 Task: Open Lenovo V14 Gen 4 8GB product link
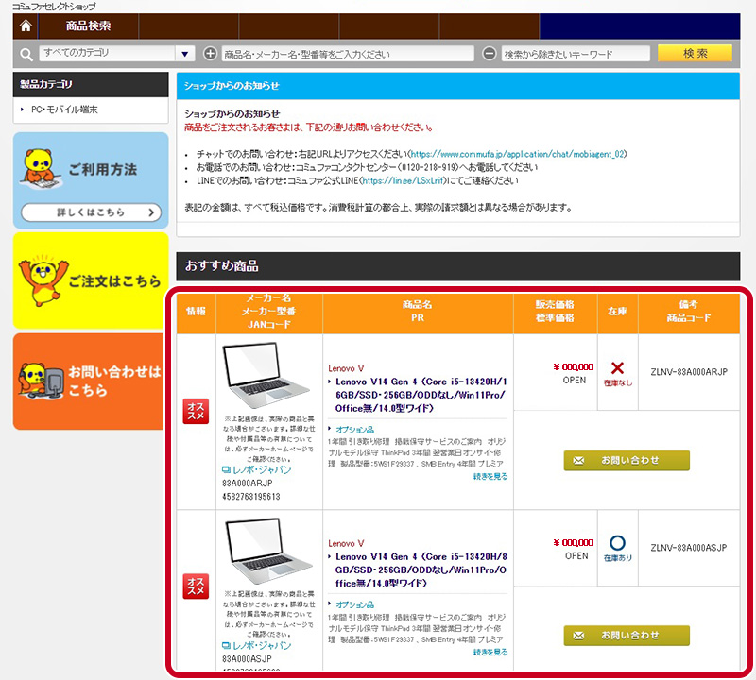tap(421, 569)
